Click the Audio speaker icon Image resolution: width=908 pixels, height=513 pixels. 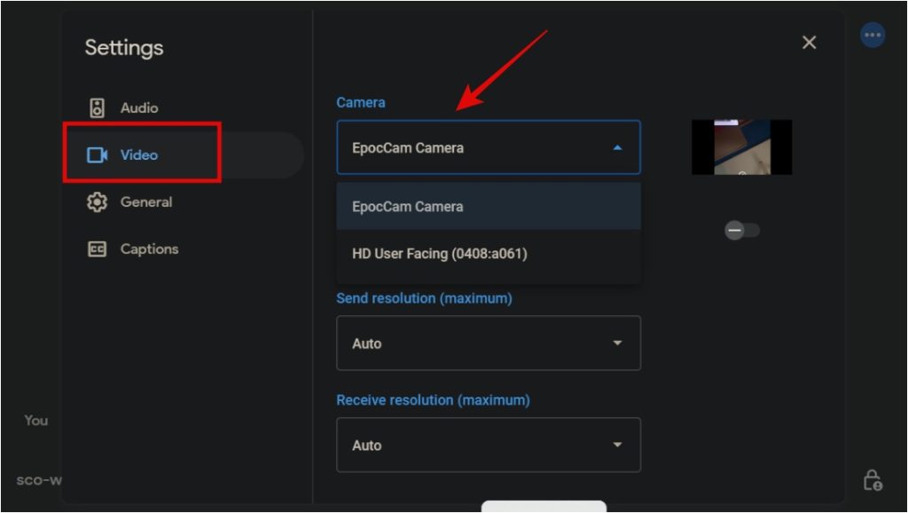[97, 107]
